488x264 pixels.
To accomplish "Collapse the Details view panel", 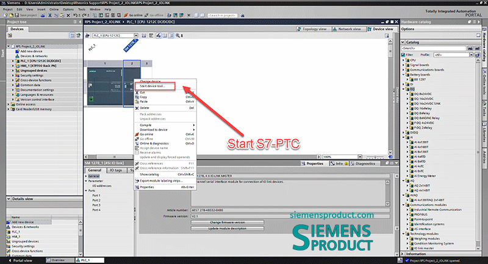I will click(9, 199).
